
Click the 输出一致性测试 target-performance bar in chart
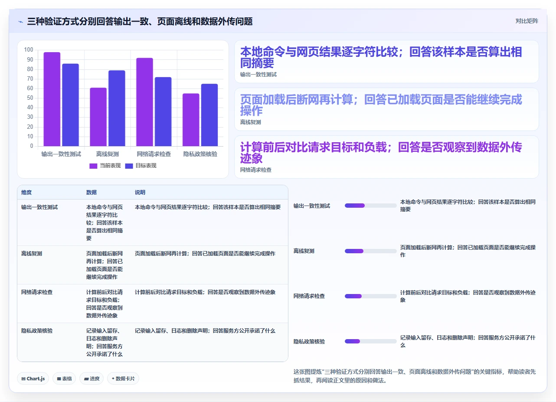click(70, 105)
